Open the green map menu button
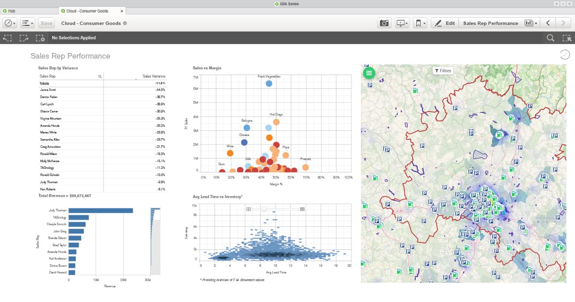Screen dimensions: 575x302 click(369, 73)
